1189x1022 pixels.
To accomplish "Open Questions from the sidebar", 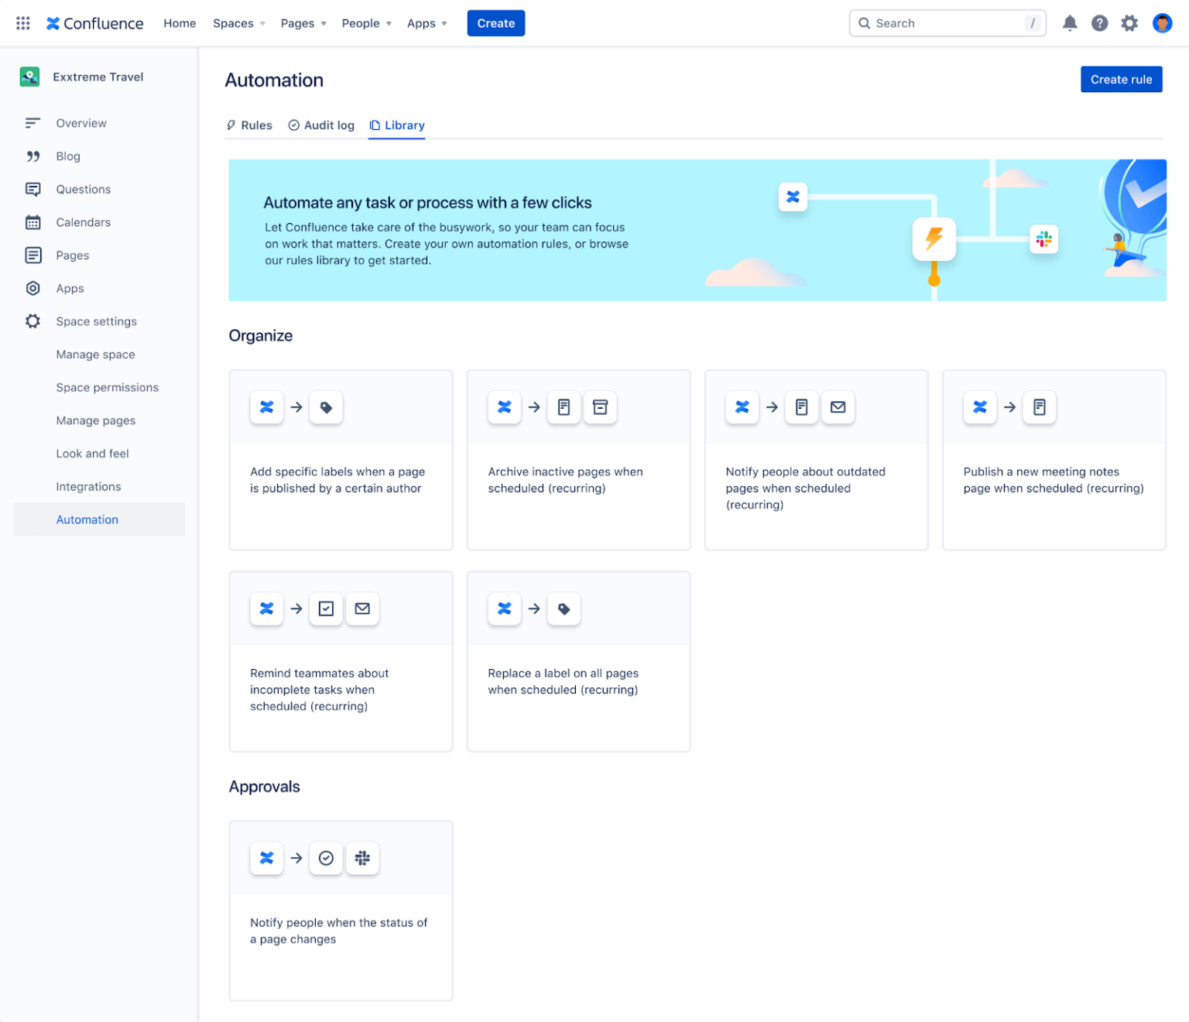I will (x=83, y=189).
